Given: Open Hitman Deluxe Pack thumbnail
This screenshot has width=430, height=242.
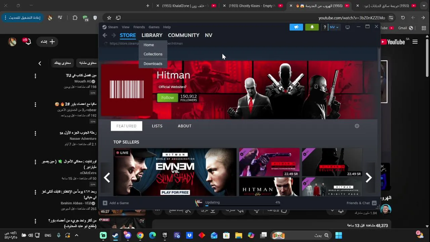Looking at the screenshot, I should [x=332, y=162].
